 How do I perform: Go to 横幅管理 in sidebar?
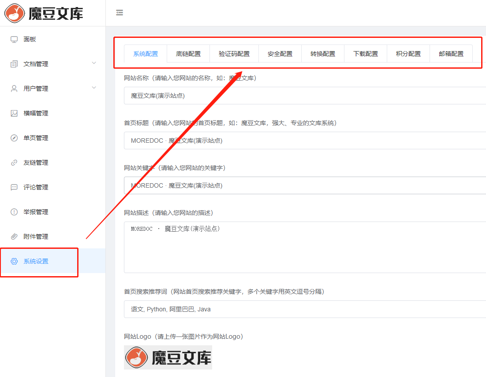point(52,113)
